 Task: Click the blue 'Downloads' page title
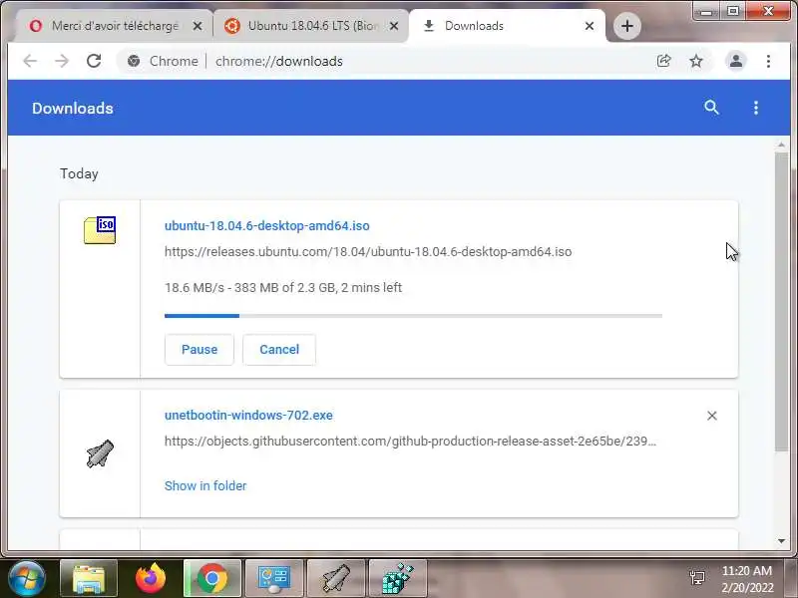[x=72, y=108]
